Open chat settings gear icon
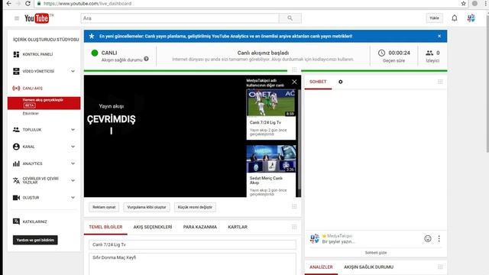This screenshot has height=275, width=489. click(341, 82)
